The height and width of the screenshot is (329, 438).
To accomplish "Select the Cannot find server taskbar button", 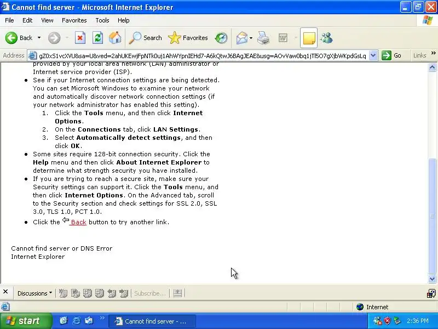I will coord(152,321).
